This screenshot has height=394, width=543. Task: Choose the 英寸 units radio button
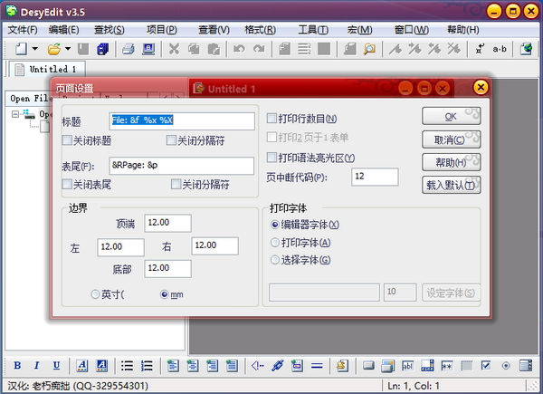(x=96, y=293)
